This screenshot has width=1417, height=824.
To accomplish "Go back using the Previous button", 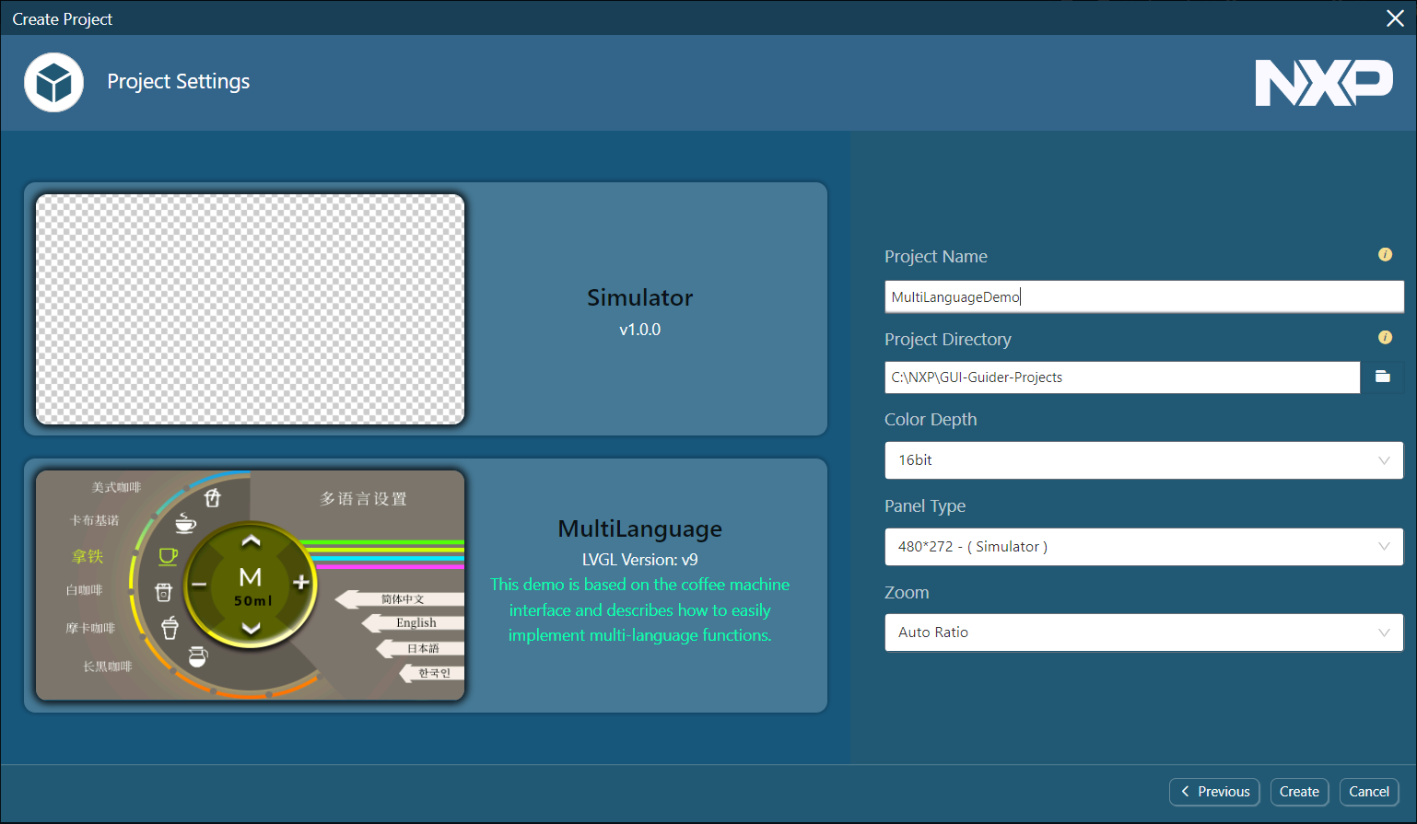I will [1214, 792].
